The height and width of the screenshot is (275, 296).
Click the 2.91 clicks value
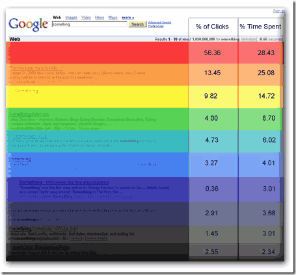click(211, 213)
